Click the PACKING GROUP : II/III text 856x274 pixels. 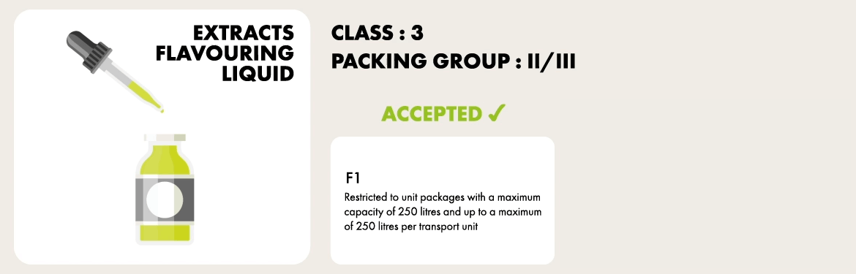(453, 61)
